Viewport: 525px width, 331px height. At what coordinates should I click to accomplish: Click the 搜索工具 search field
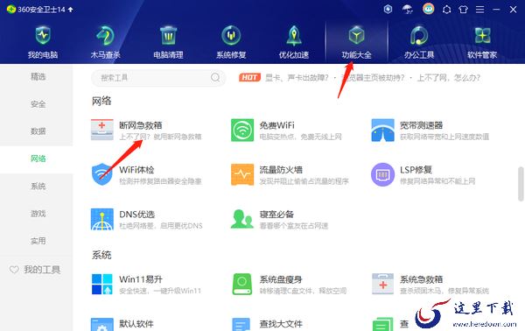(x=158, y=78)
